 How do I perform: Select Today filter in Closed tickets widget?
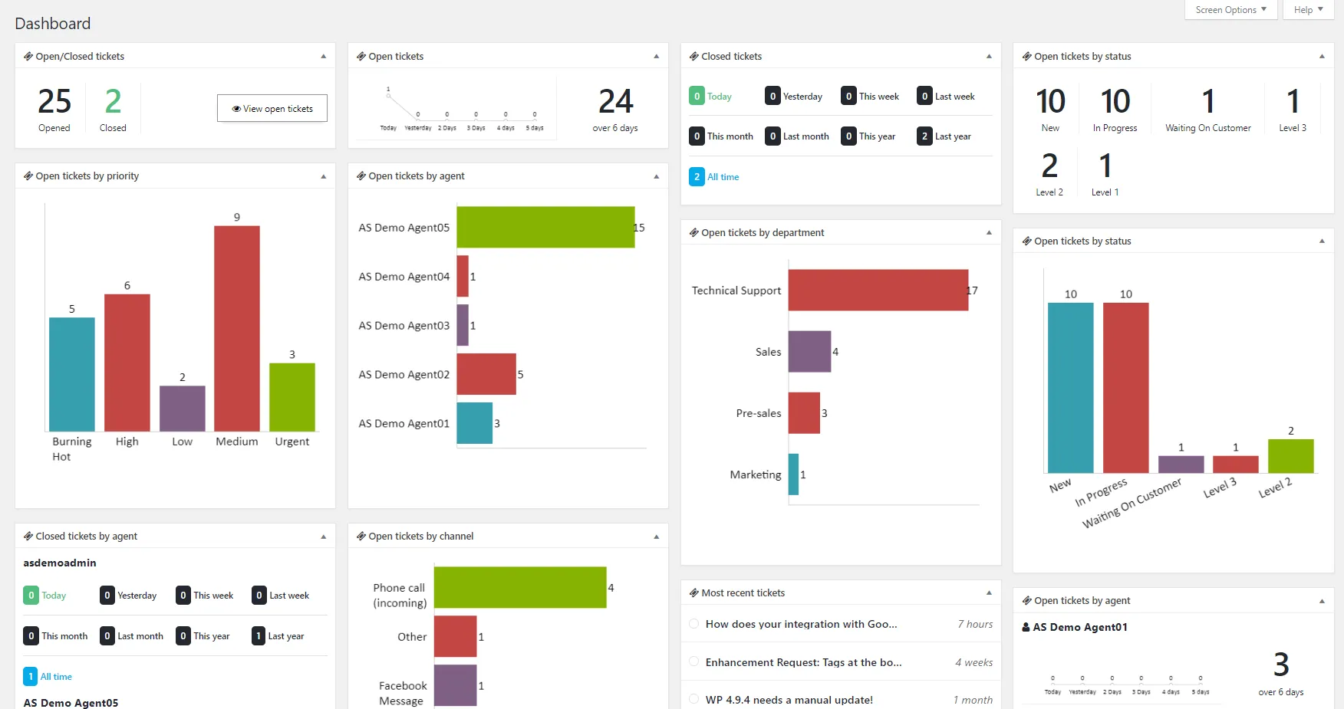point(710,96)
